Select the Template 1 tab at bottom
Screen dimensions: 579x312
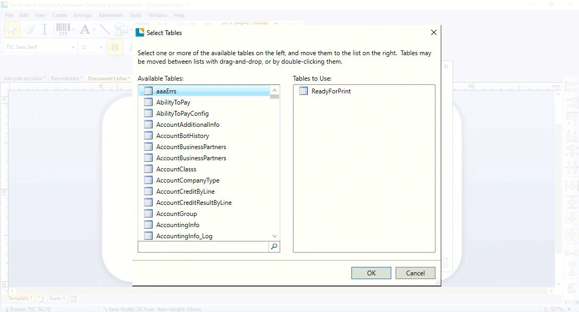click(x=20, y=298)
